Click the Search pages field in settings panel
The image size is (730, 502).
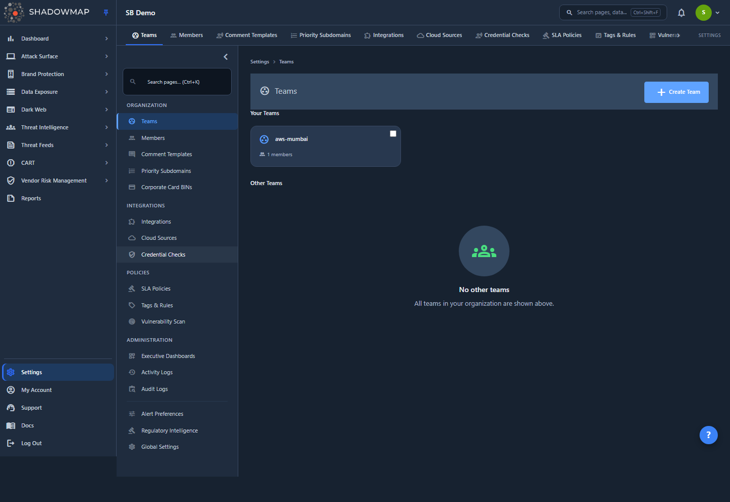point(177,82)
